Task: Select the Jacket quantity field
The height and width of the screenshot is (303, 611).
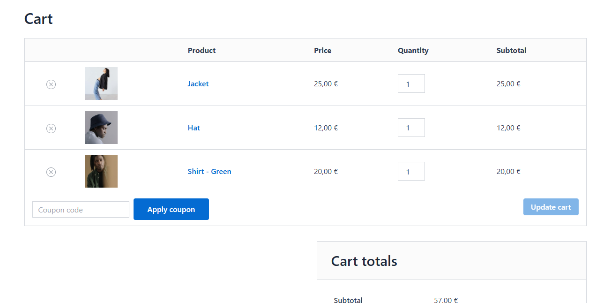Action: 411,83
